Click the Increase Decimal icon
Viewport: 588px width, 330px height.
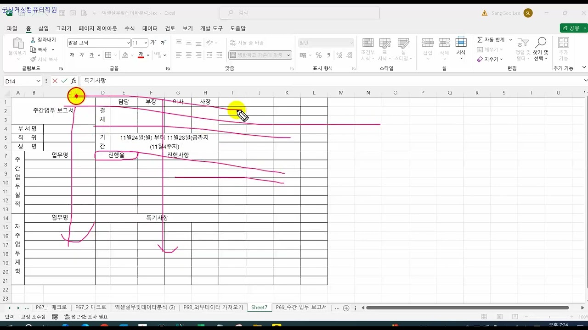340,55
